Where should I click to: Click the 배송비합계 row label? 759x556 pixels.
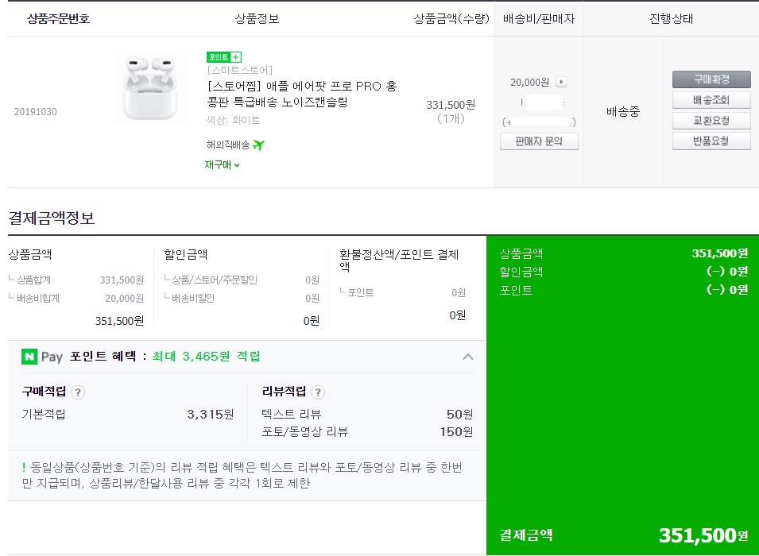click(x=38, y=298)
